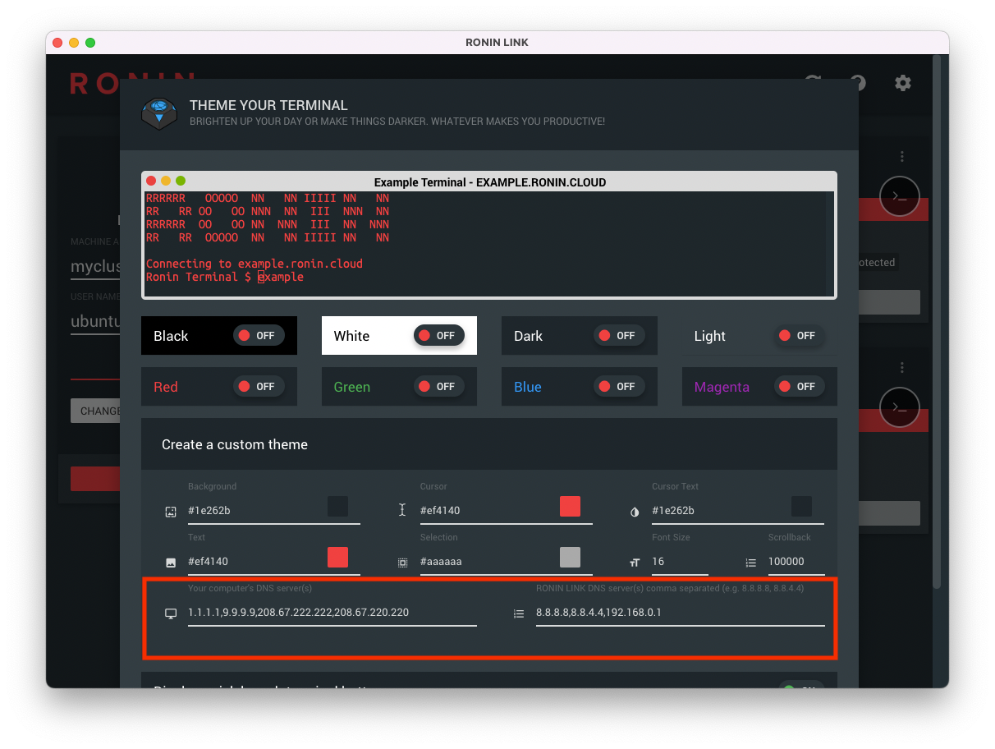Switch on the Green theme
The image size is (995, 749).
point(439,387)
